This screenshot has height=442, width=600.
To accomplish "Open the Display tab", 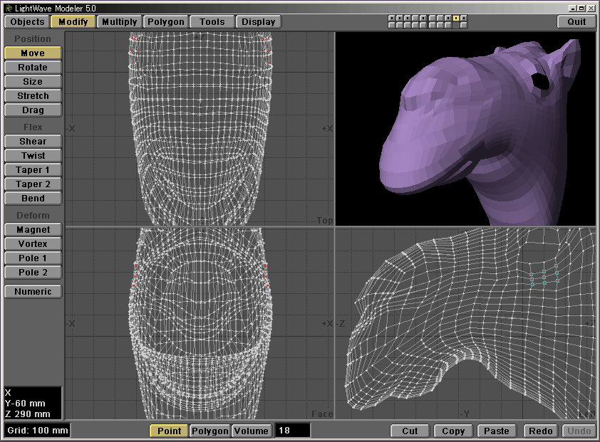I will coord(258,22).
